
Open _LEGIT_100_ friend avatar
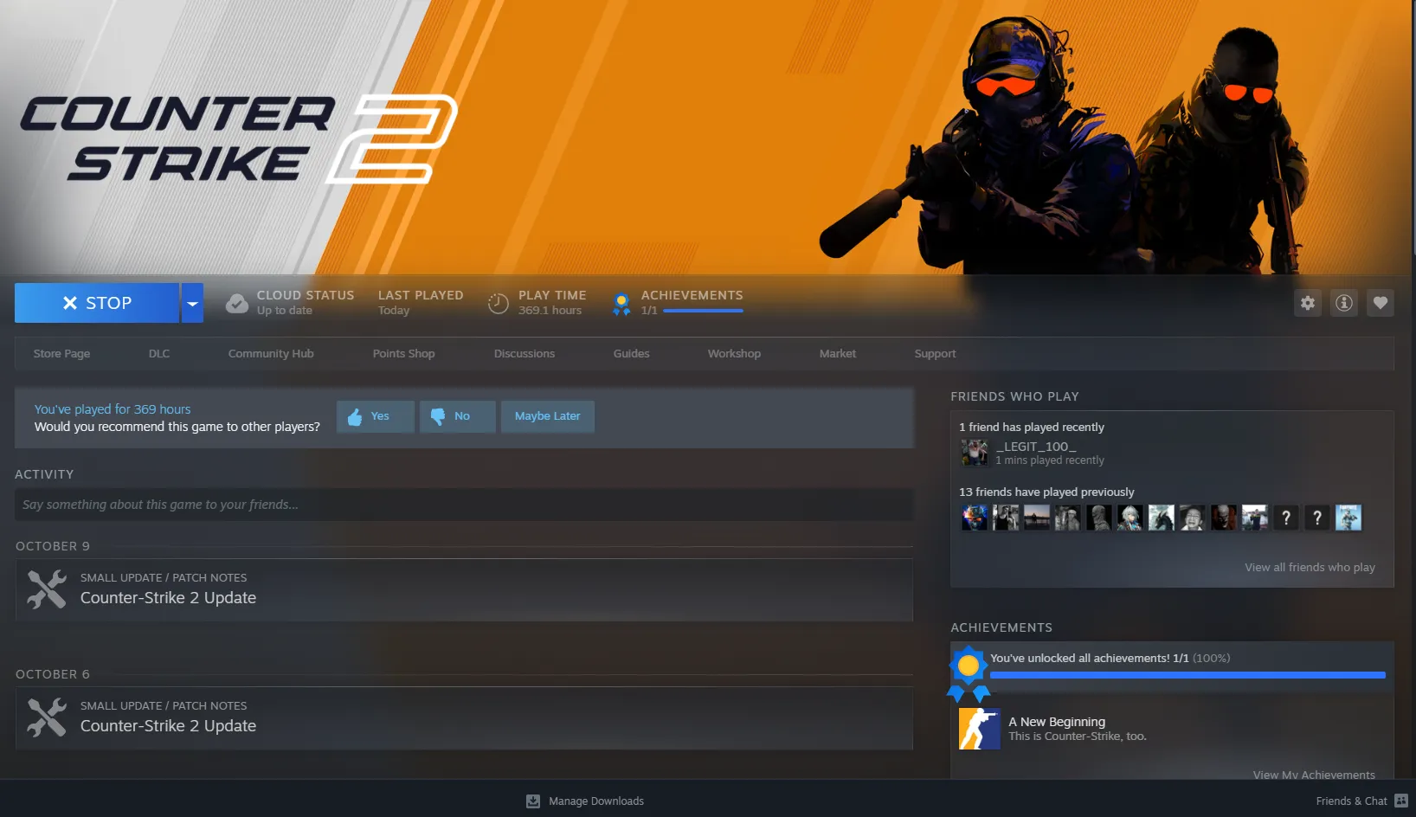pyautogui.click(x=975, y=453)
